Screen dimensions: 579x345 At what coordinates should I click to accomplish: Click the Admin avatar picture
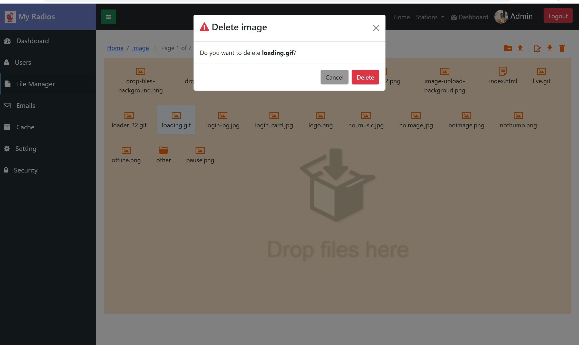pyautogui.click(x=501, y=17)
